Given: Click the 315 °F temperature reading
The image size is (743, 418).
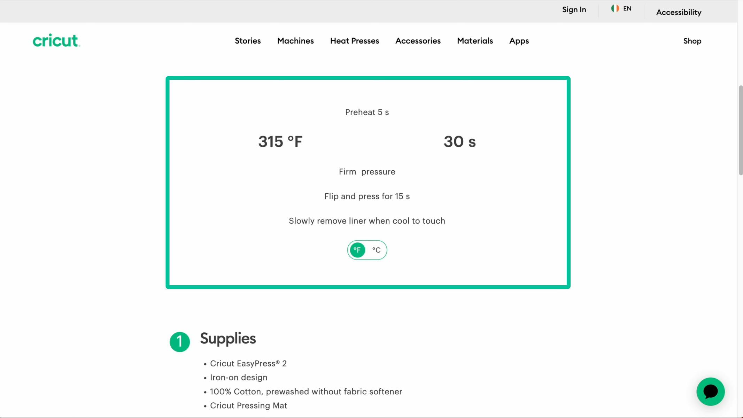Looking at the screenshot, I should click(280, 141).
